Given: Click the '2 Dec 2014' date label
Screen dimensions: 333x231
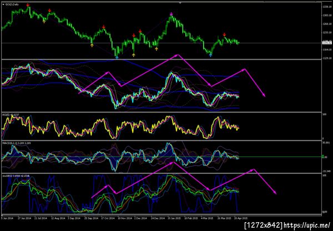Looking at the screenshot, I should pos(141,218).
